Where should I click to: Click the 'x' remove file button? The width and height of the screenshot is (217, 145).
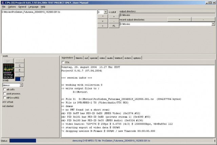[102, 25]
